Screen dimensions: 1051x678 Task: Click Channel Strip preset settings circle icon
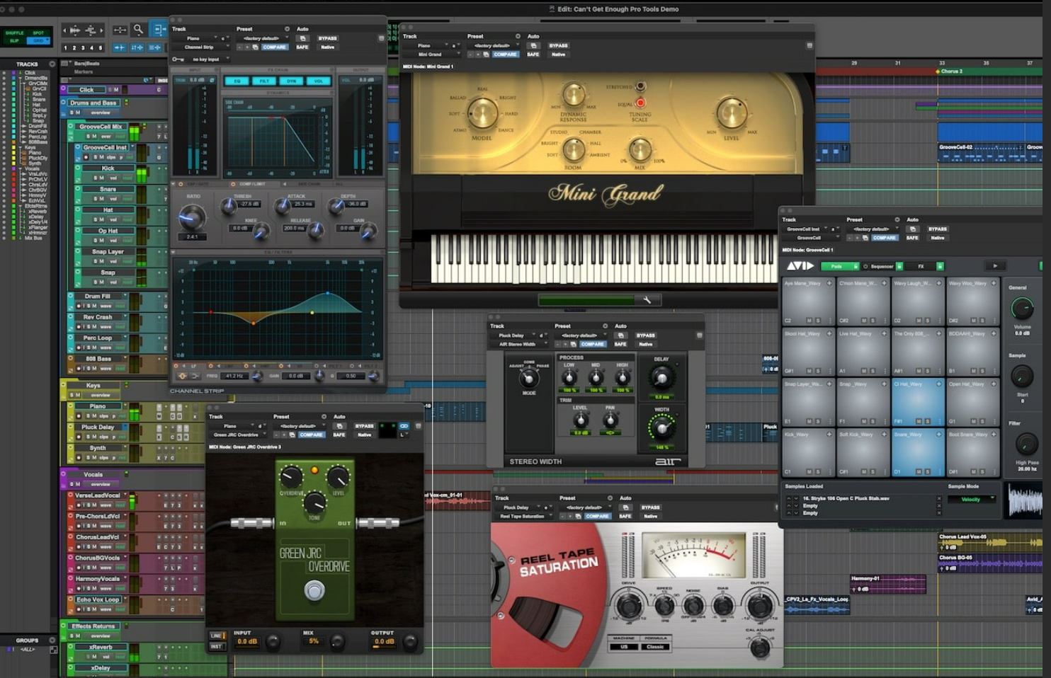click(x=287, y=29)
